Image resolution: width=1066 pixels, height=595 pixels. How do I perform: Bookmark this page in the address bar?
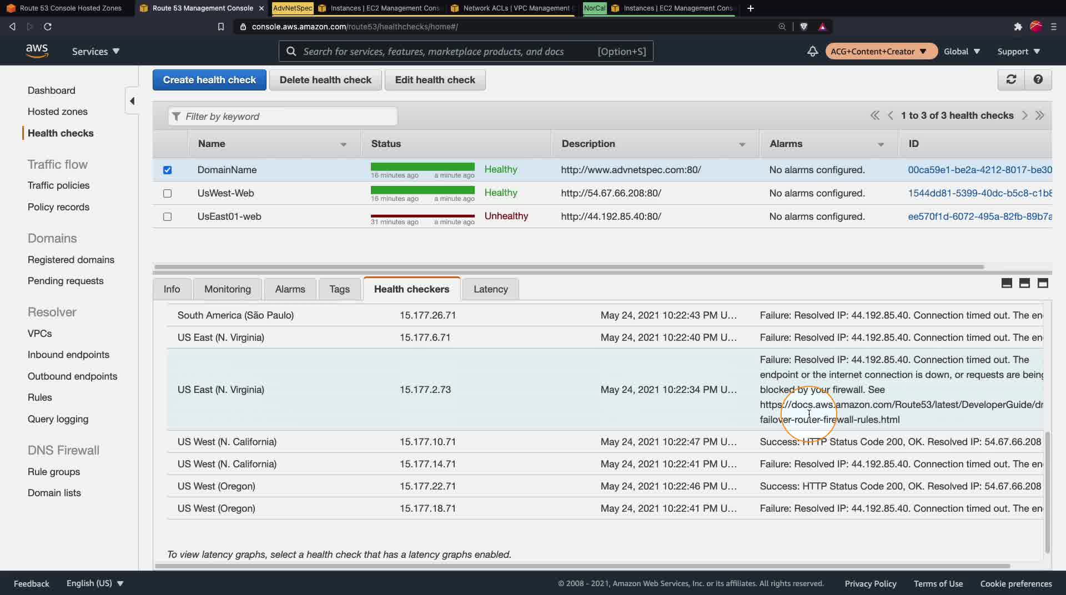(220, 27)
